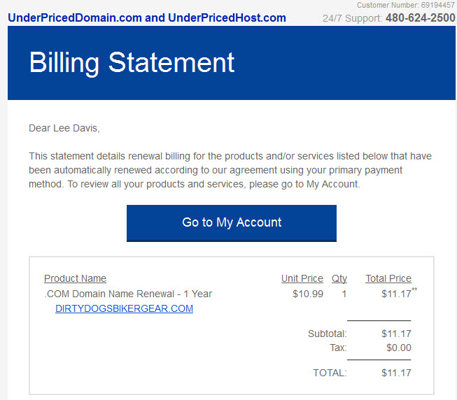Viewport: 457px width, 400px height.
Task: Click the Dear Lee Davis greeting
Action: pos(64,128)
